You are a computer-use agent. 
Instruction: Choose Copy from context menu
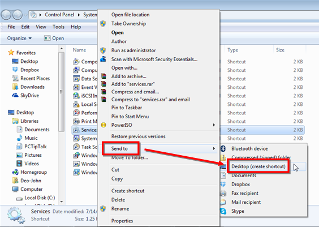(x=117, y=178)
